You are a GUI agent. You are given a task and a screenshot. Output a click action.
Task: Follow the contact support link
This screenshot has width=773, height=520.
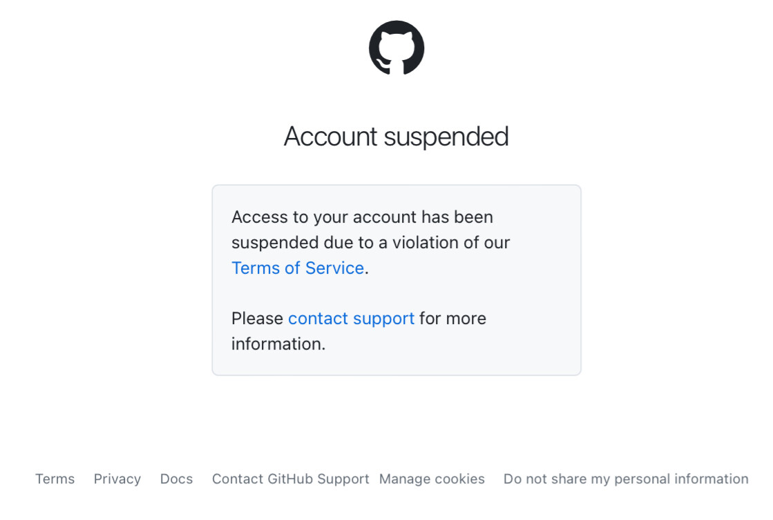351,319
